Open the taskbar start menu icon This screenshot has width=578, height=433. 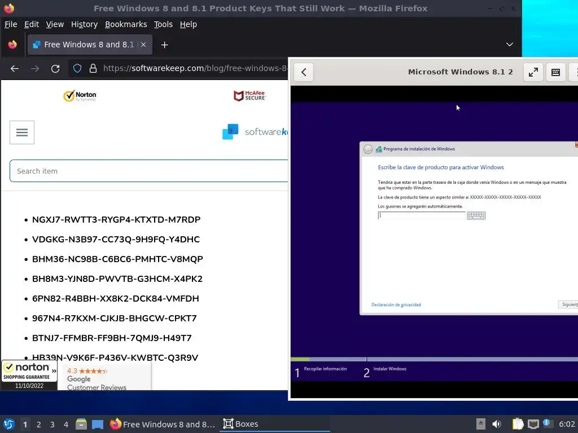tap(9, 424)
